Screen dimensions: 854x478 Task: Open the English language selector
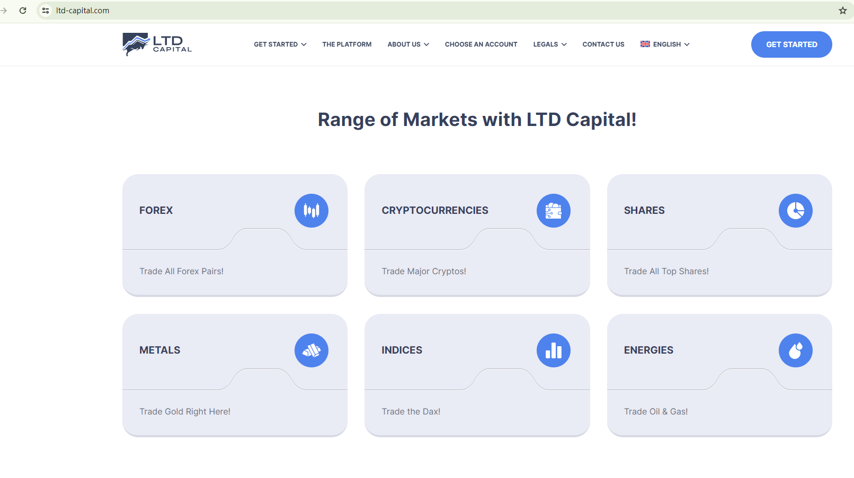coord(665,44)
